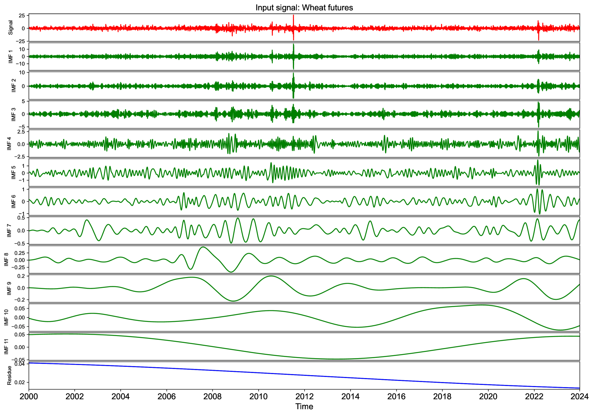Click the "2.5" tick on IMF 4 panel

21,132
